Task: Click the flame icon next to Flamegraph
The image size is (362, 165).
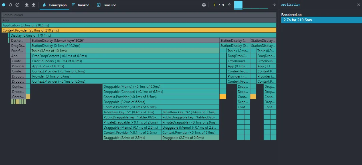Action: (x=44, y=5)
